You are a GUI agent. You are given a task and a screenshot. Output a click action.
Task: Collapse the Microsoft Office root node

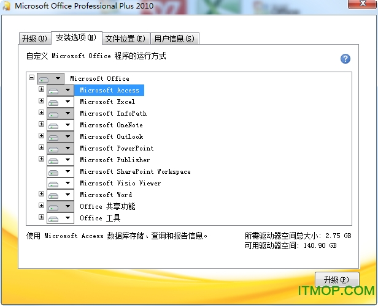31,77
